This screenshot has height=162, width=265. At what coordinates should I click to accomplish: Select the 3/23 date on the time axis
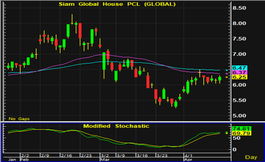tap(162, 154)
